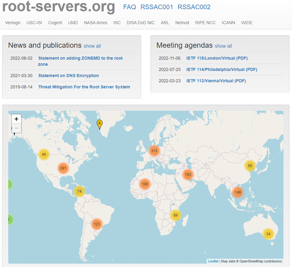This screenshot has height=267, width=292.
Task: Show all News and publications
Action: (x=92, y=46)
